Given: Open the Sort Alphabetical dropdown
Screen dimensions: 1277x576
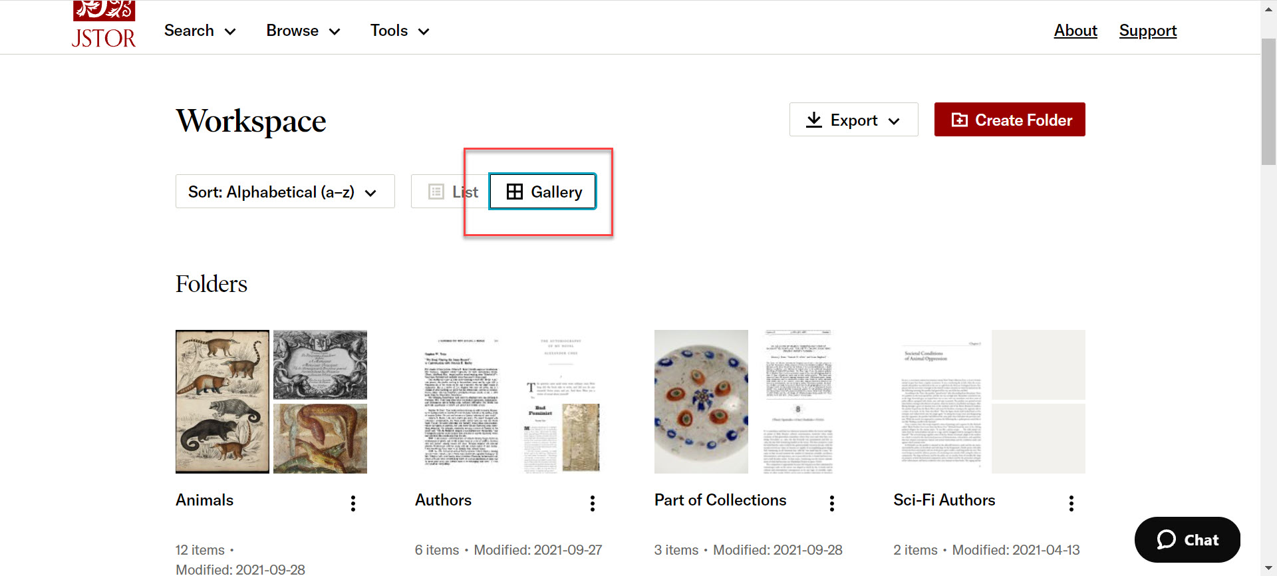Looking at the screenshot, I should point(285,192).
